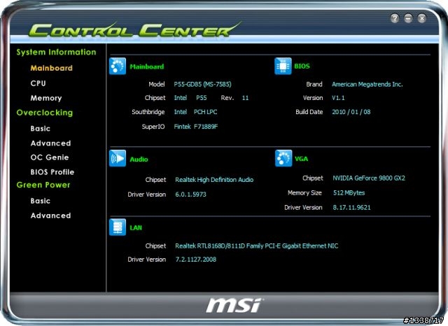Click the Control Center title logo
Screen dimensions: 448x326
coord(134,29)
